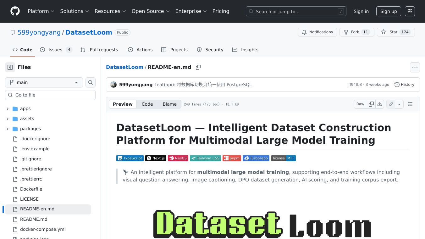Open the GitHub homepage logo

click(15, 11)
